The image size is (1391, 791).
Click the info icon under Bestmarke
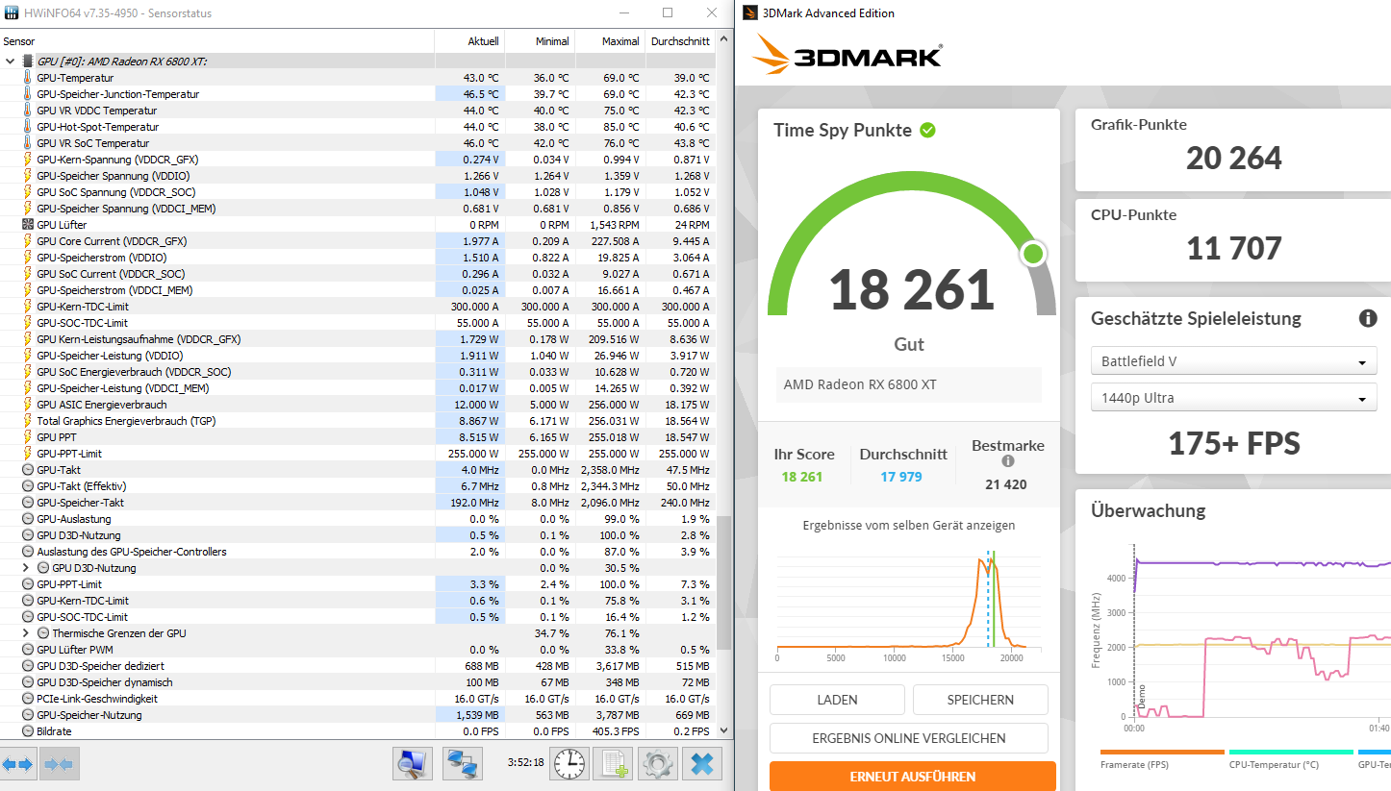1007,461
